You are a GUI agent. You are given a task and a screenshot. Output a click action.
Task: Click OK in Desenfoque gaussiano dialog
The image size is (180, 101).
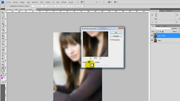click(x=116, y=33)
